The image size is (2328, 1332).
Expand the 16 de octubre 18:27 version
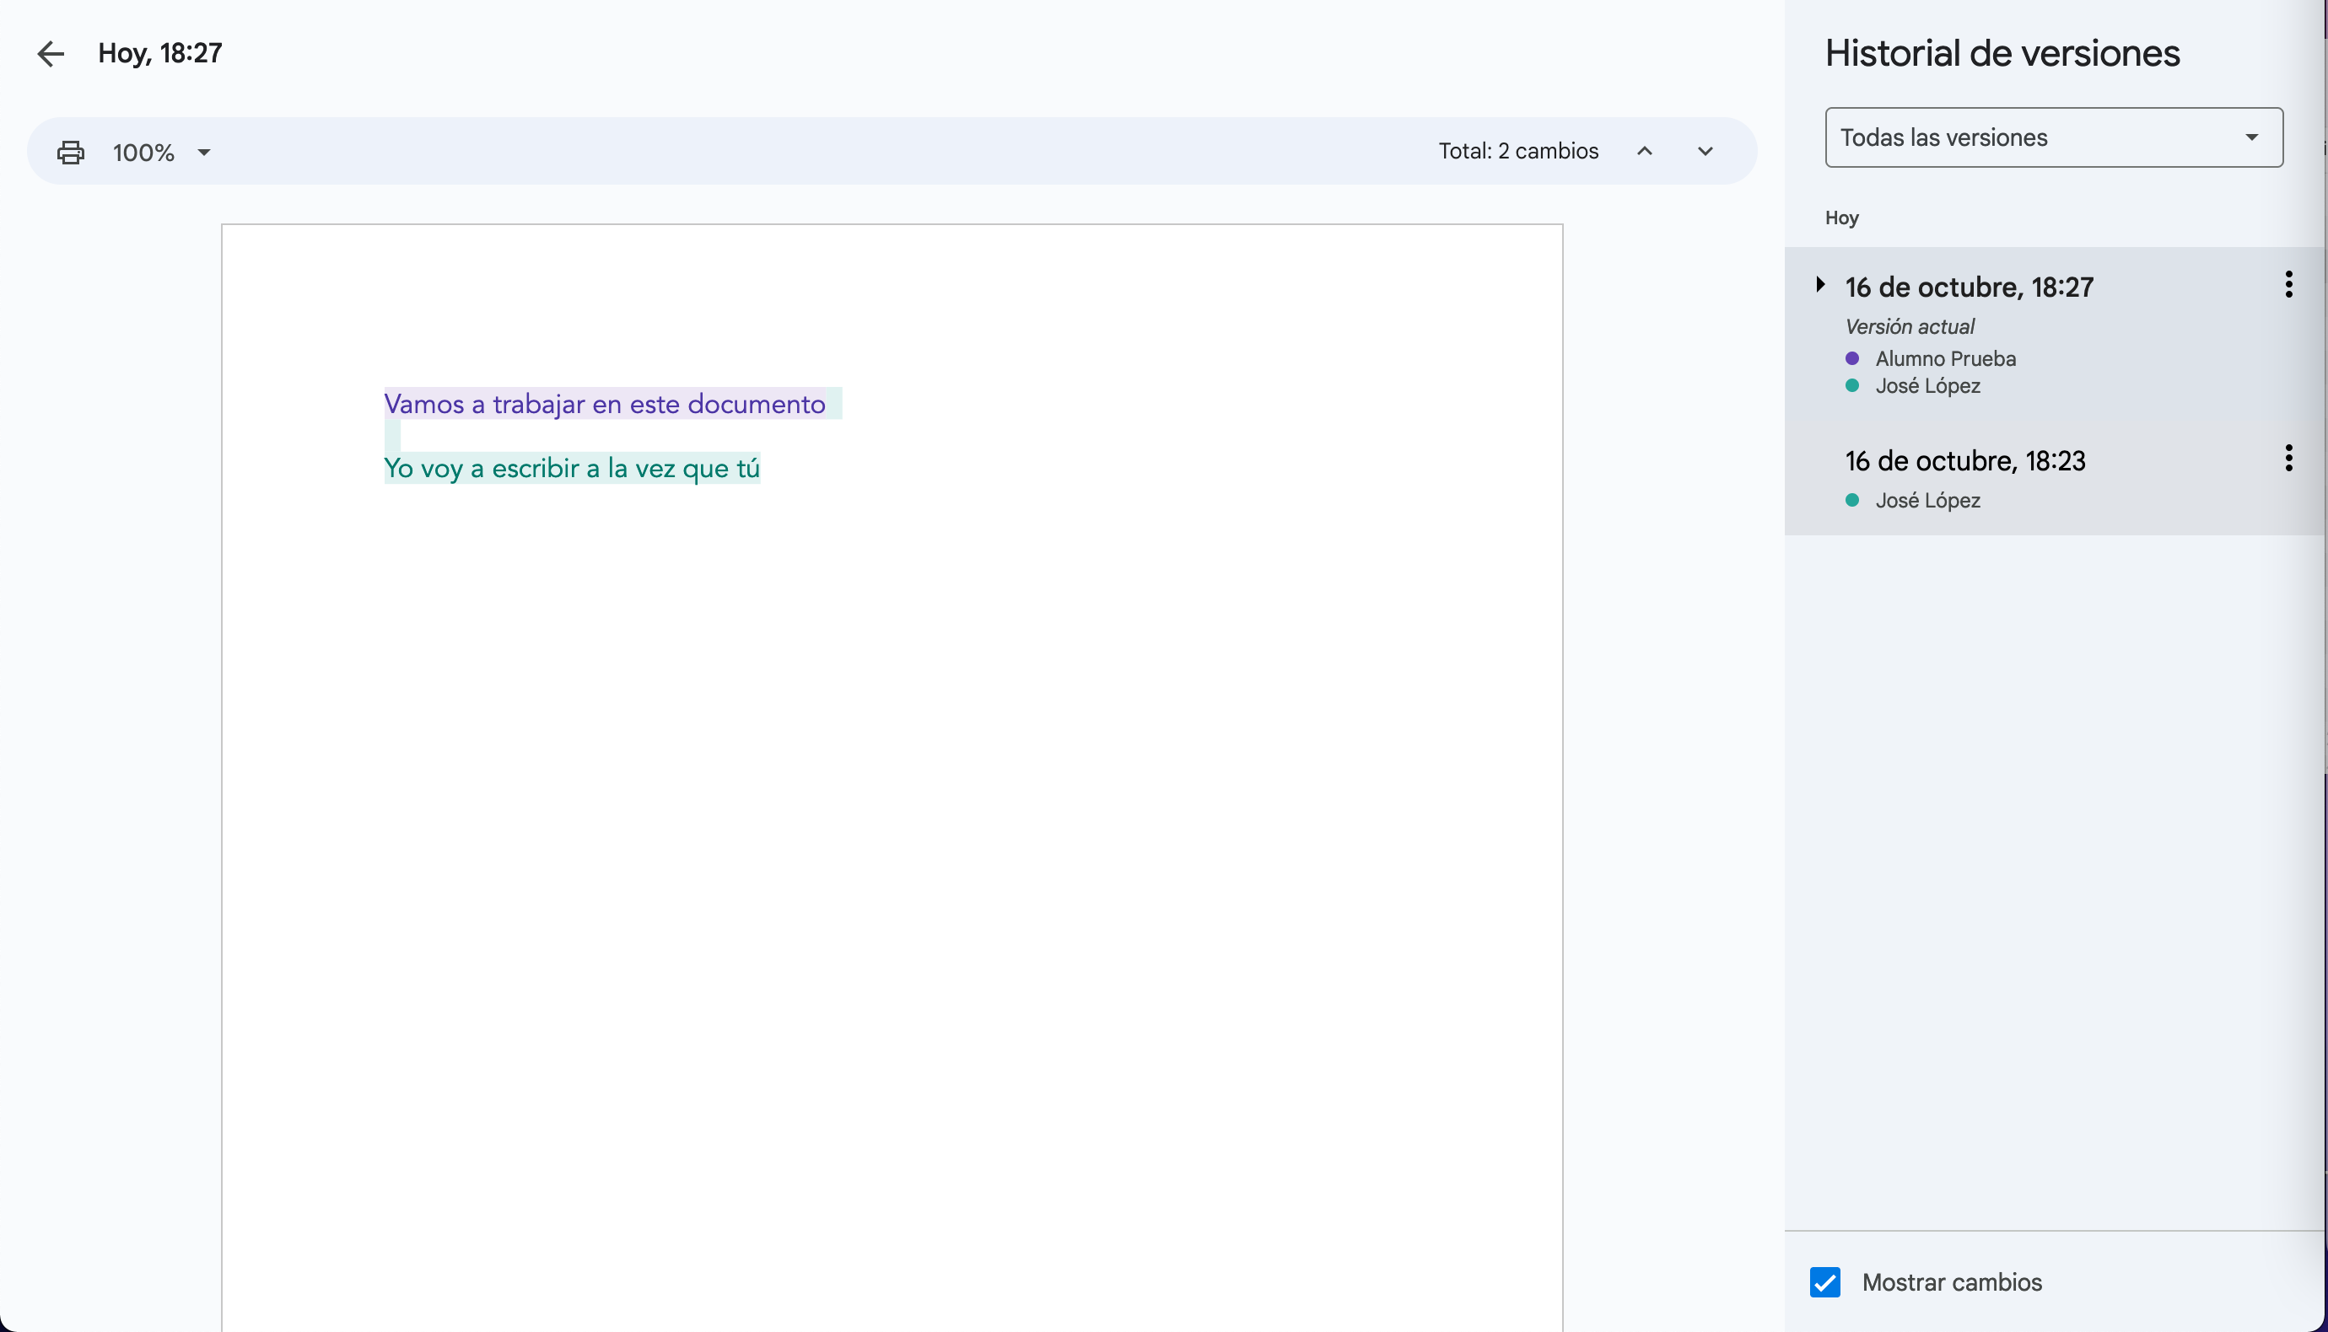click(1820, 284)
